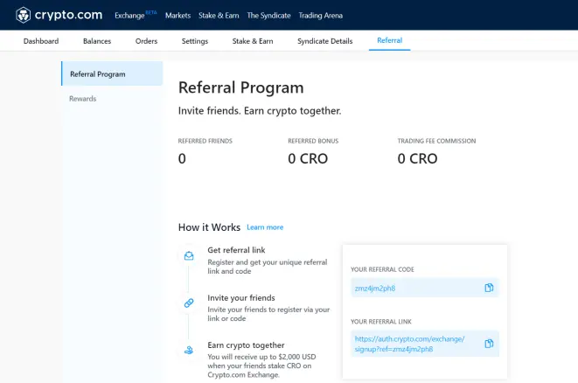Image resolution: width=578 pixels, height=383 pixels.
Task: Click the 0 CRO value under Trading Fee Commission
Action: [417, 158]
